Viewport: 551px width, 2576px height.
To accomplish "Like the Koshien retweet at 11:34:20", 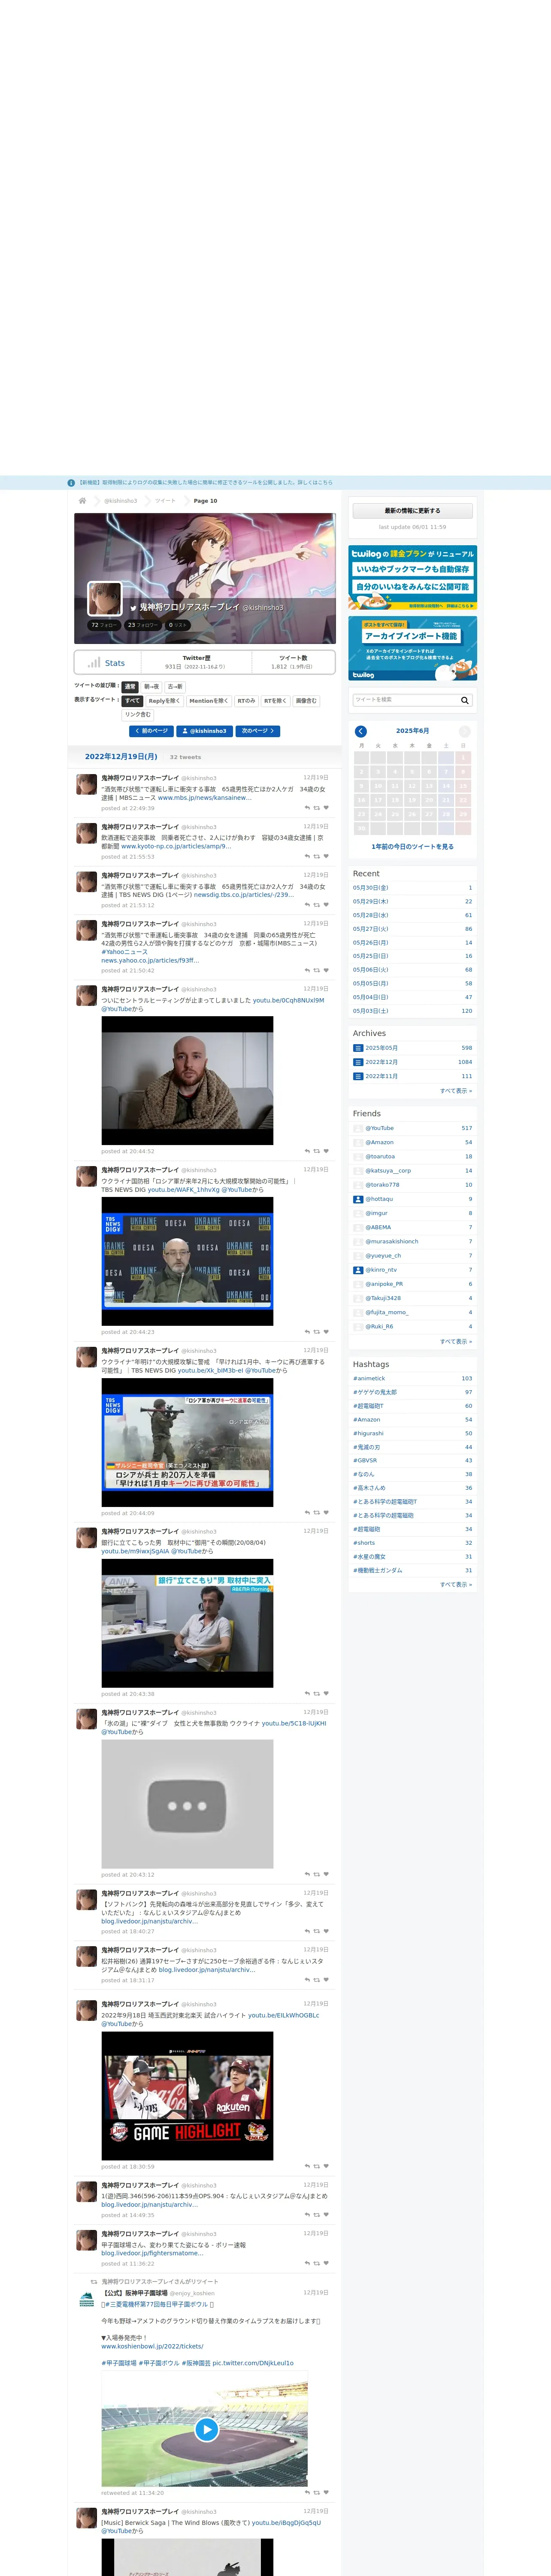I will tap(326, 2492).
